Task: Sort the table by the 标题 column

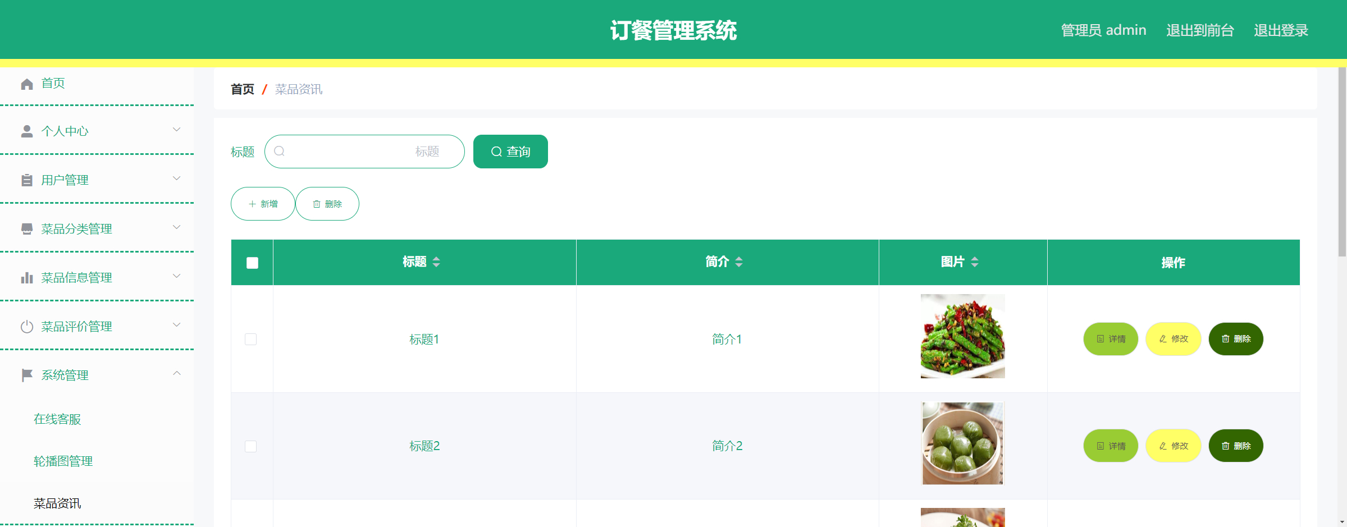Action: pos(437,262)
